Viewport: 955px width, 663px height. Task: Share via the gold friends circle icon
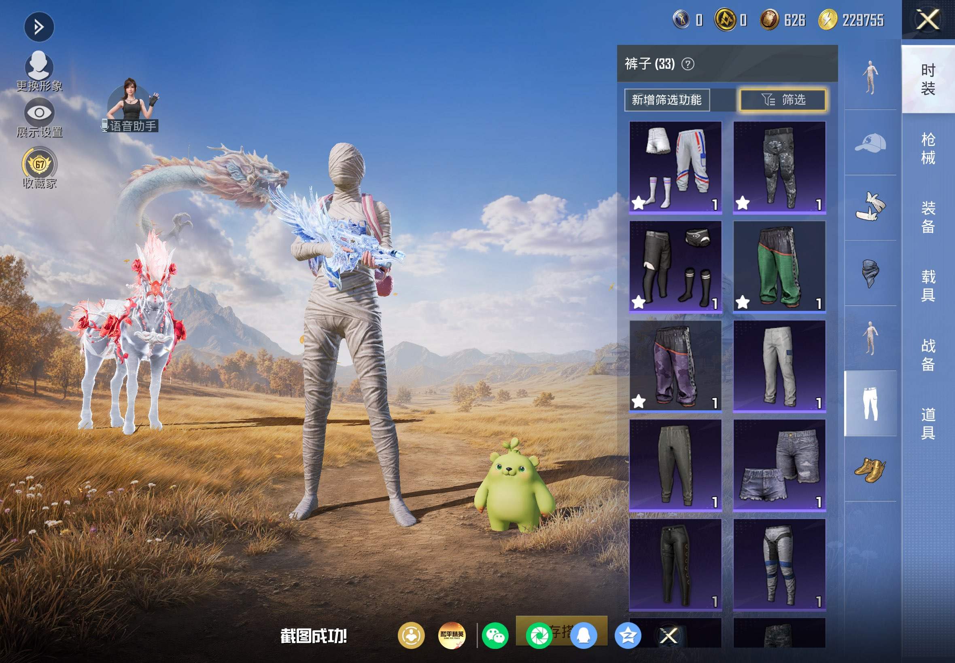point(411,636)
